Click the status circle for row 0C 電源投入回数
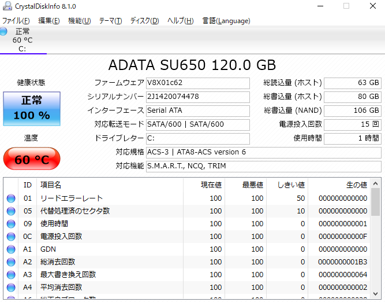Image resolution: width=385 pixels, height=302 pixels. coord(11,237)
